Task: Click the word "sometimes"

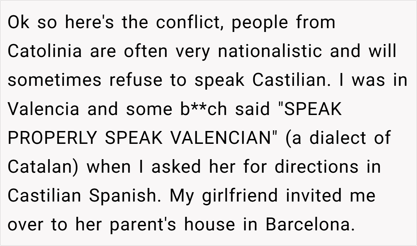Action: [55, 80]
